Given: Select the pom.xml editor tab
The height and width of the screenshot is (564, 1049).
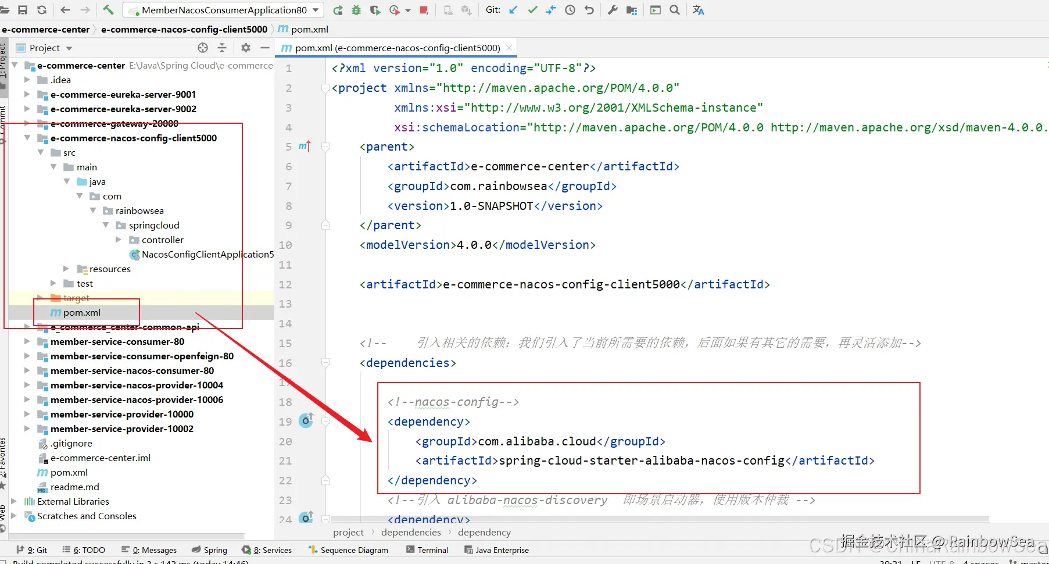Looking at the screenshot, I should pos(396,48).
